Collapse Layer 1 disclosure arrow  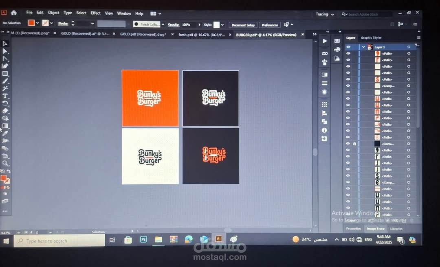pos(363,47)
